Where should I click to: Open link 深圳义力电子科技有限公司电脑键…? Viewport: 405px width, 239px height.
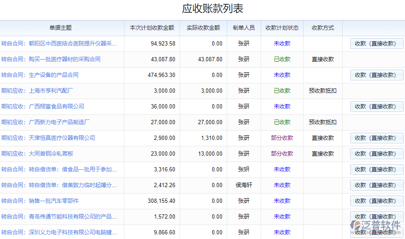coord(73,232)
